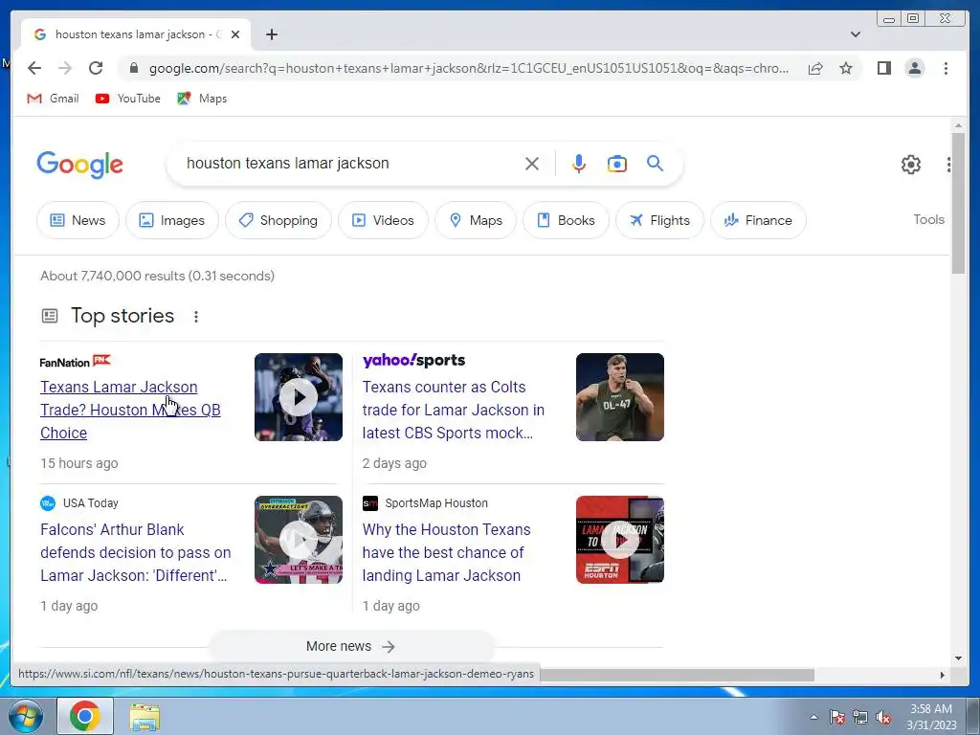Open the Chrome profile avatar
This screenshot has width=980, height=735.
click(914, 68)
